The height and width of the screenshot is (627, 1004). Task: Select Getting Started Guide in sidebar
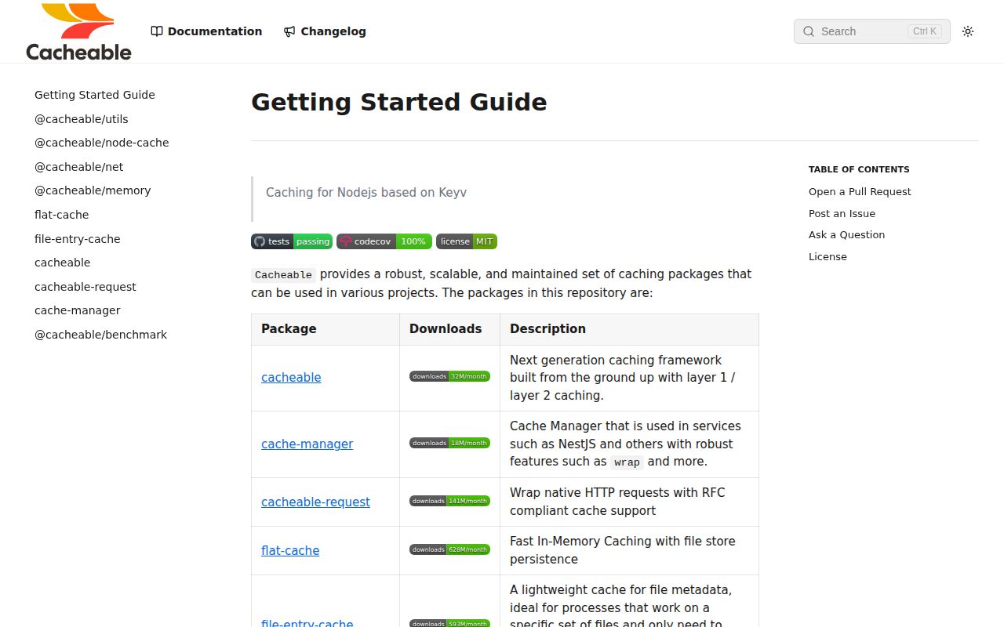coord(95,95)
